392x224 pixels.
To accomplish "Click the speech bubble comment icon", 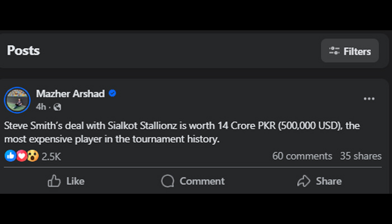I will pos(167,181).
